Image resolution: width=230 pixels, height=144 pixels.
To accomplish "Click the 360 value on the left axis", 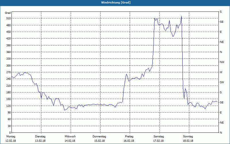I will coord(8,52).
